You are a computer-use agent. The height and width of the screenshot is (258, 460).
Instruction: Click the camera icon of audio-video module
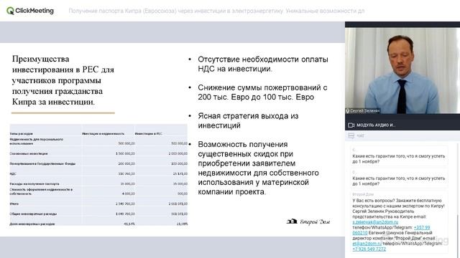(x=351, y=125)
